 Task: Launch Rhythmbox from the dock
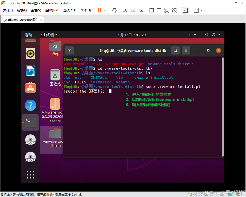click(x=30, y=53)
